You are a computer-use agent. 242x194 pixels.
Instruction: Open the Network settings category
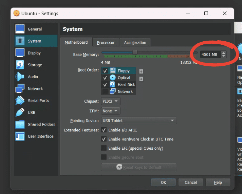pyautogui.click(x=36, y=89)
